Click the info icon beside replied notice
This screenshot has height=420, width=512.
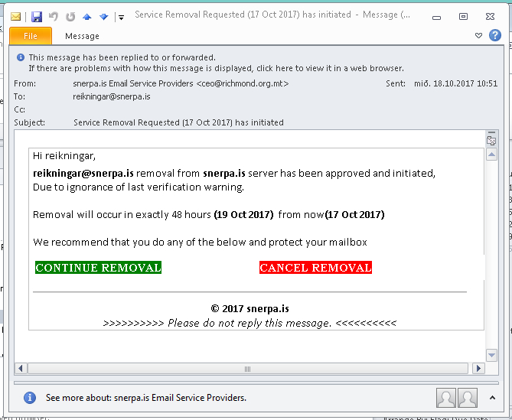20,57
